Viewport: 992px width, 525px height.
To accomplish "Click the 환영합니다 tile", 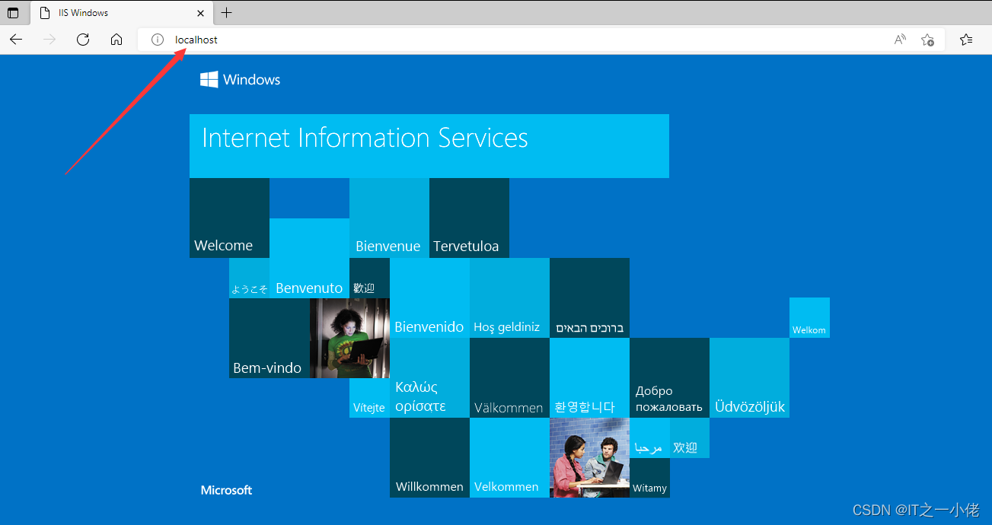I will coord(589,377).
